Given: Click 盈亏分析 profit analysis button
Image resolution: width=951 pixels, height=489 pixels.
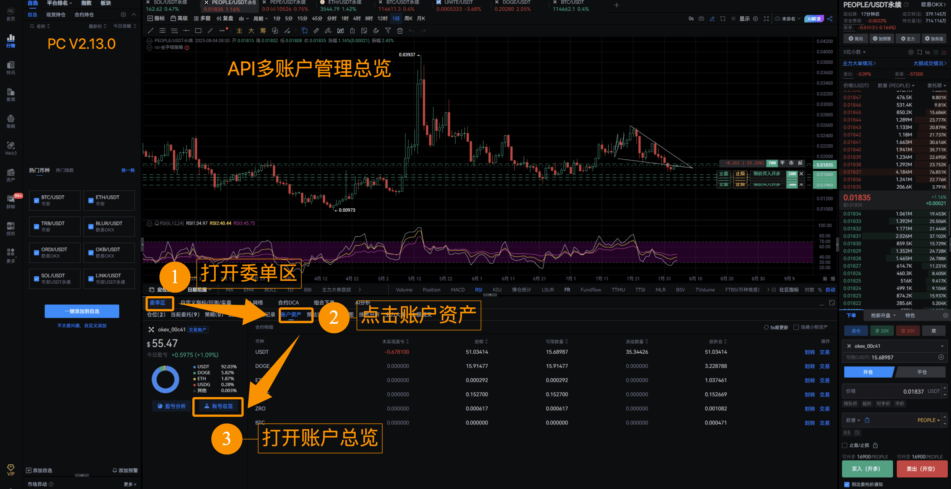Looking at the screenshot, I should [x=171, y=406].
